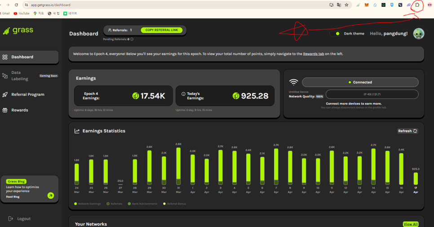Click the Referrals: 1 counter
The width and height of the screenshot is (434, 227).
[120, 30]
